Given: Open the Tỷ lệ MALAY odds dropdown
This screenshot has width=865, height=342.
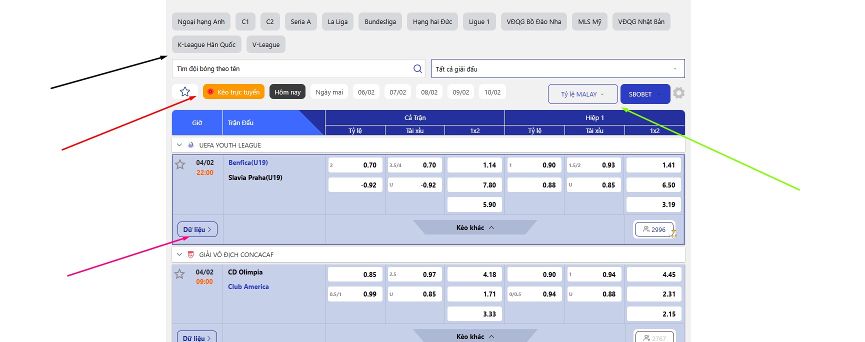Looking at the screenshot, I should 582,94.
